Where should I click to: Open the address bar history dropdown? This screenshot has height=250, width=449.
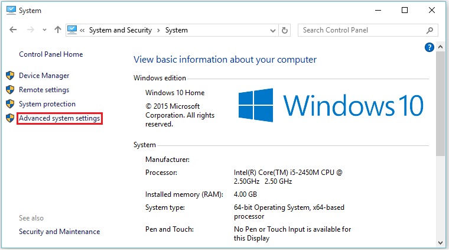273,30
